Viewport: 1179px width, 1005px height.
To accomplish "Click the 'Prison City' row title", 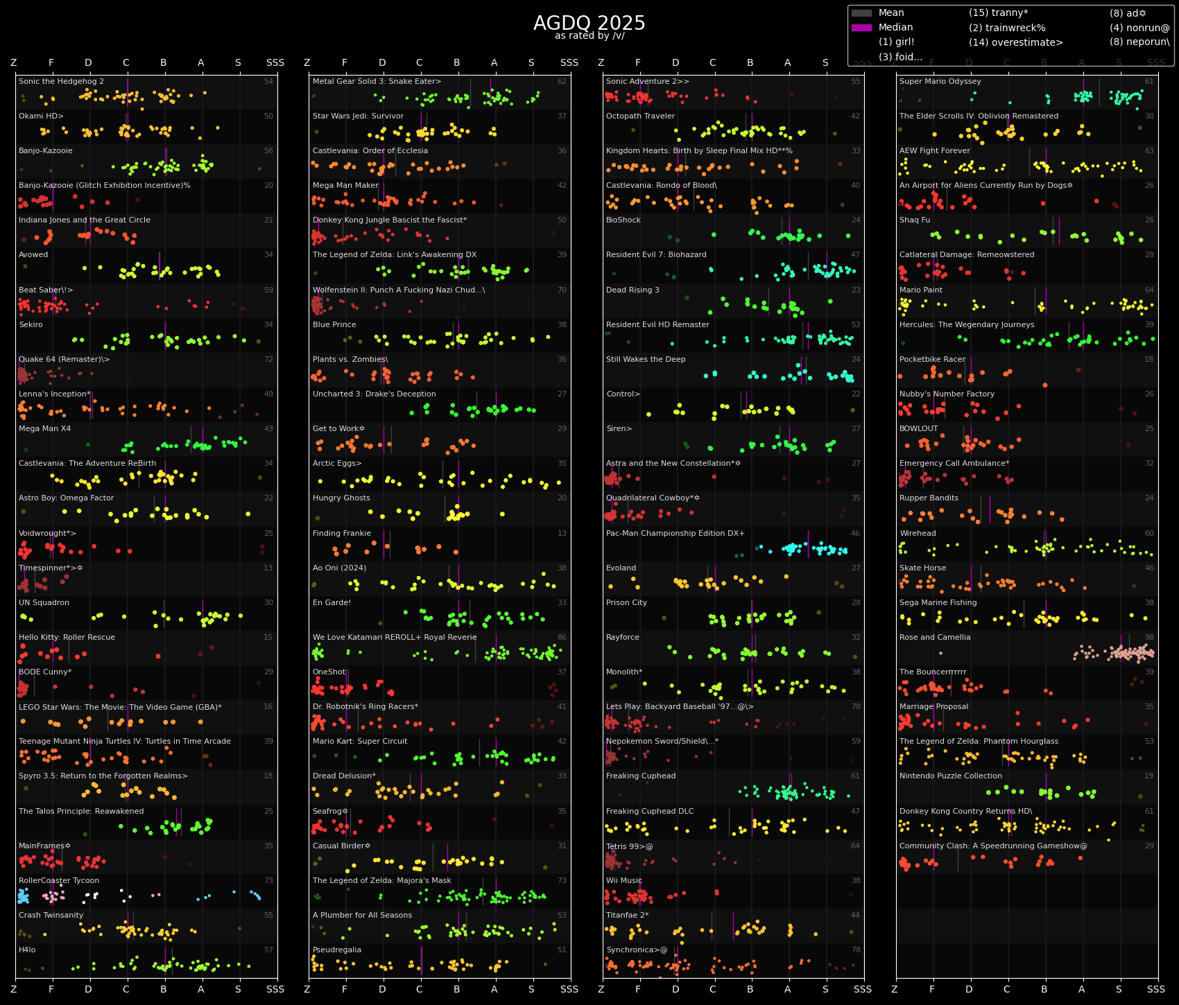I will (626, 603).
